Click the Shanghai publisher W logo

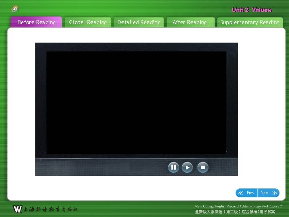[18, 209]
